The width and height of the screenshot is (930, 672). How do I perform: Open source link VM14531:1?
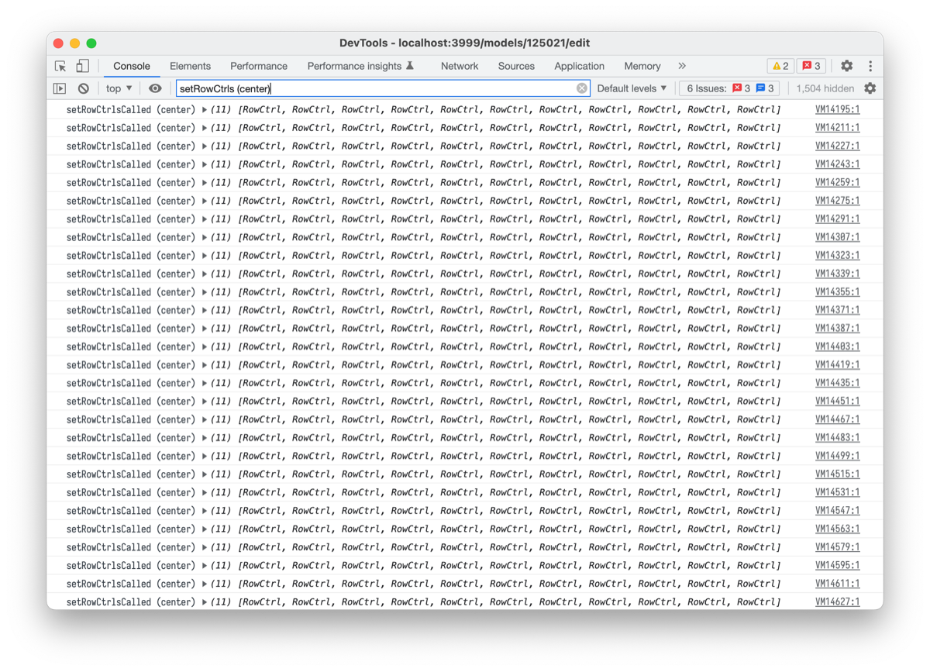837,492
